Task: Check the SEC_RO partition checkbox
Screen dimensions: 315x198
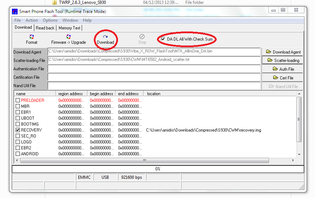Action: [18, 136]
